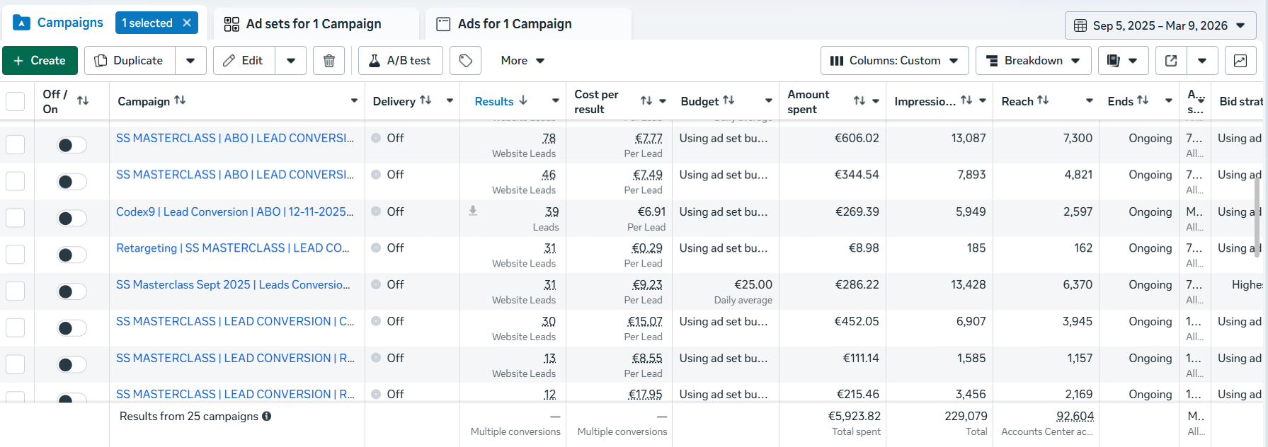1268x447 pixels.
Task: Switch to Ads for 1 Campaign tab
Action: pos(514,24)
